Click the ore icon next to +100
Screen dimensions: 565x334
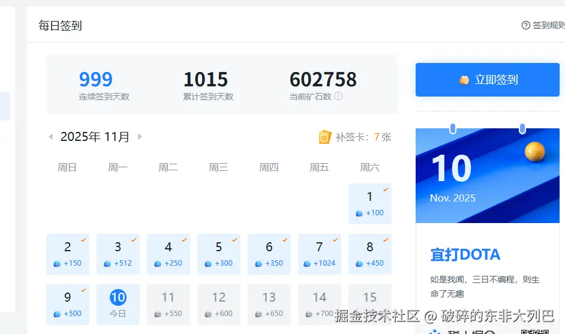point(359,213)
